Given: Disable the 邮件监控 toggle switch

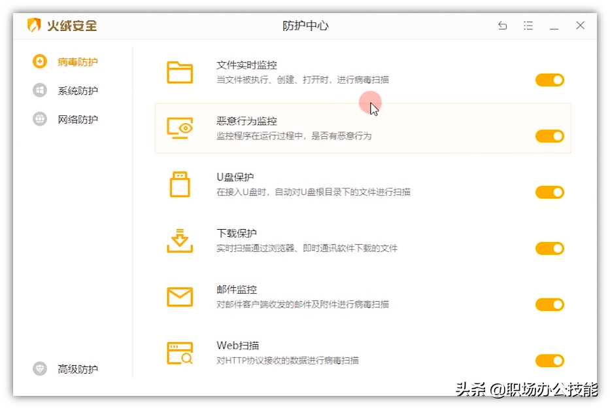Looking at the screenshot, I should point(549,304).
